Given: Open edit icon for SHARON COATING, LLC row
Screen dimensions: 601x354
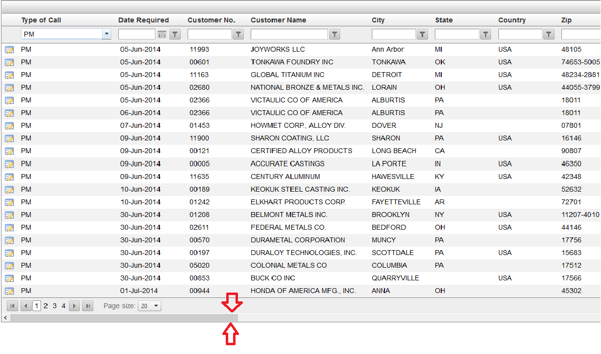Looking at the screenshot, I should click(x=9, y=138).
